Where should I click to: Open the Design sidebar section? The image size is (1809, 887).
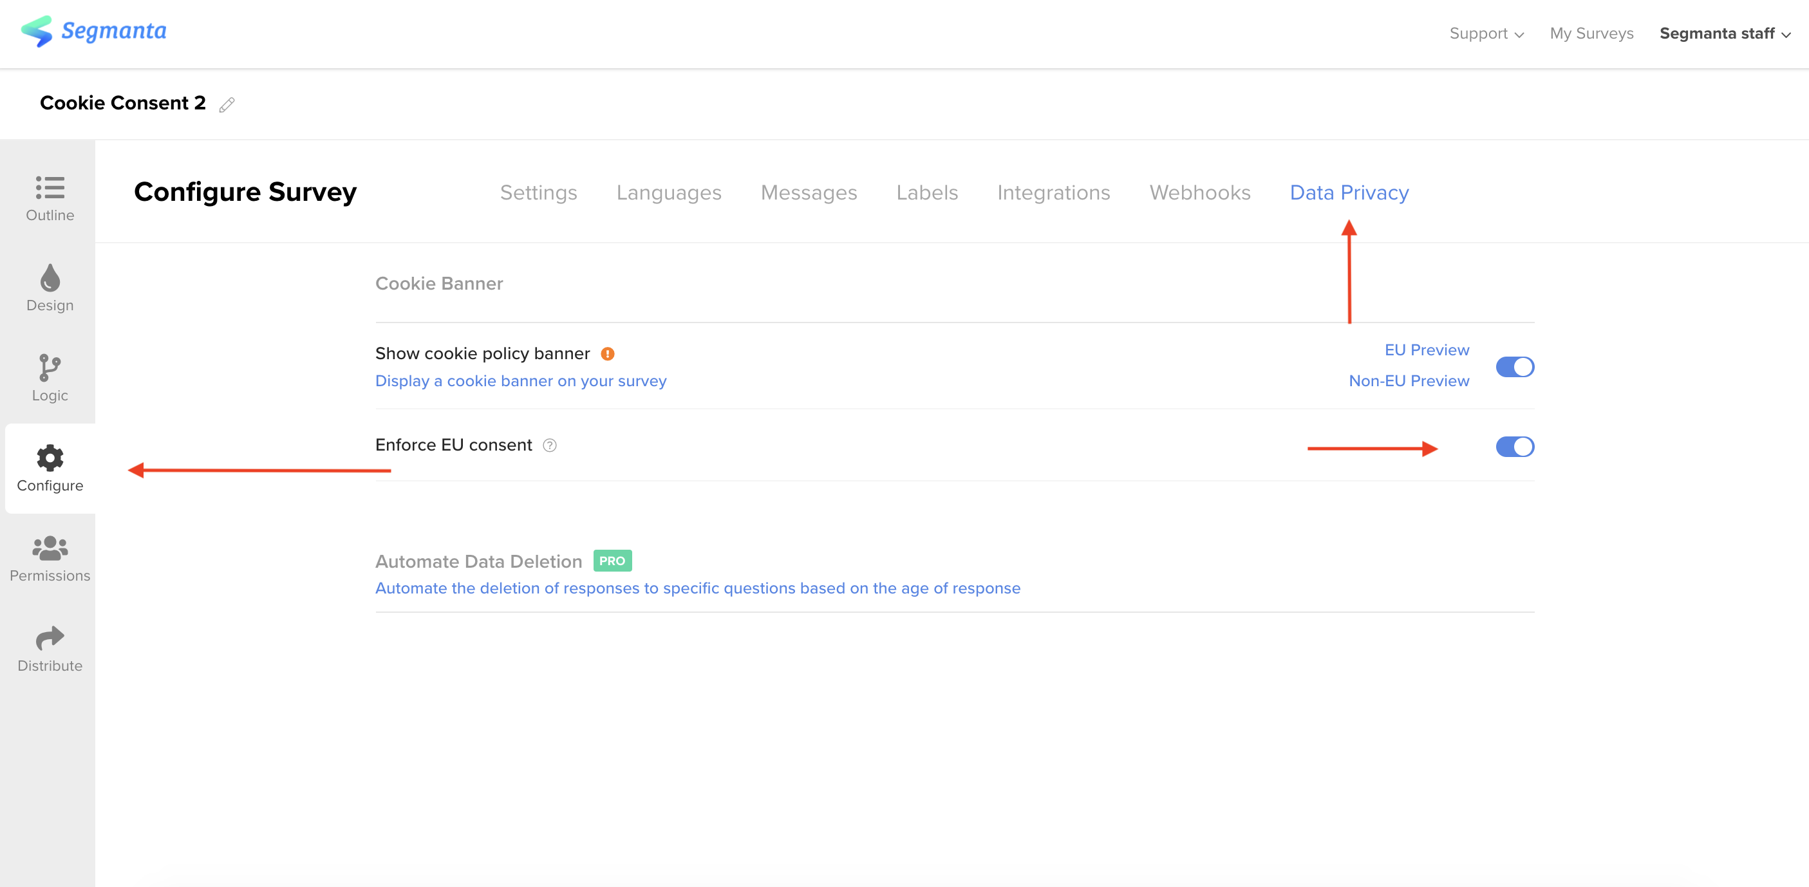(x=50, y=288)
